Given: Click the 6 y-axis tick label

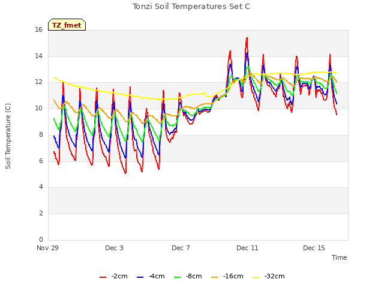Looking at the screenshot, I should [41, 161].
